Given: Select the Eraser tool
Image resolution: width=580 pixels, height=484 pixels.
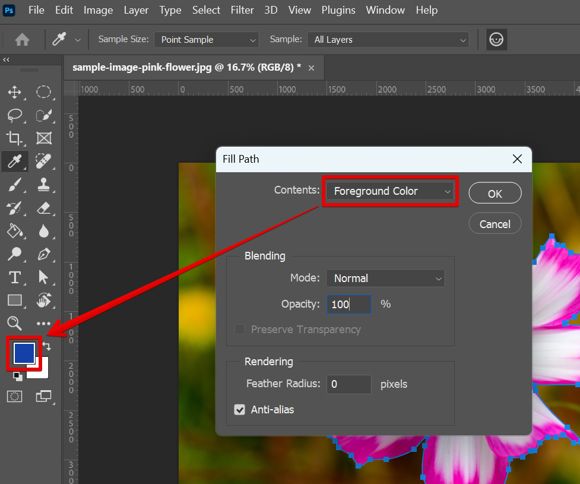Looking at the screenshot, I should click(43, 208).
